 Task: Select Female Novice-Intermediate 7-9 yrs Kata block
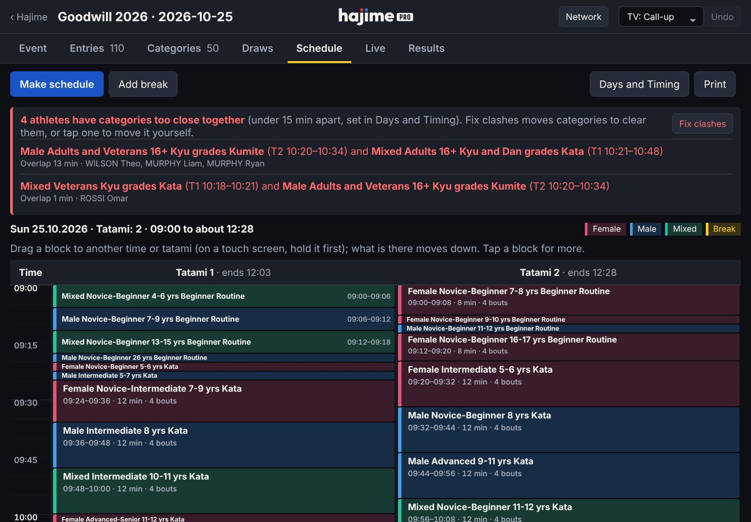224,401
